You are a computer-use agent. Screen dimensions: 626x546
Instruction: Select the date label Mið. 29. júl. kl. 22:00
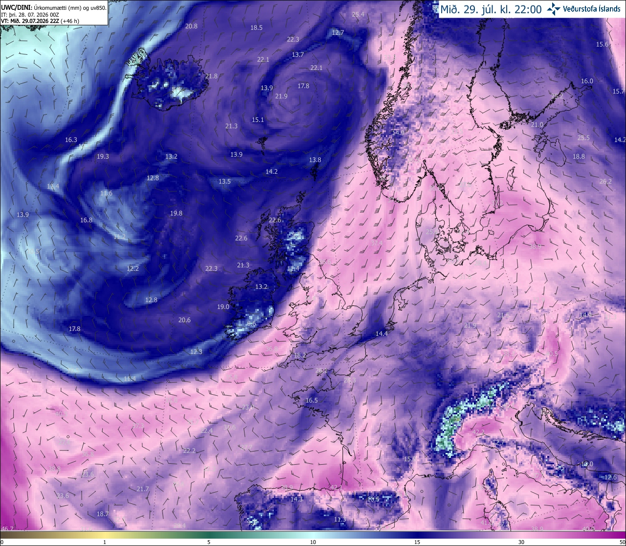491,9
